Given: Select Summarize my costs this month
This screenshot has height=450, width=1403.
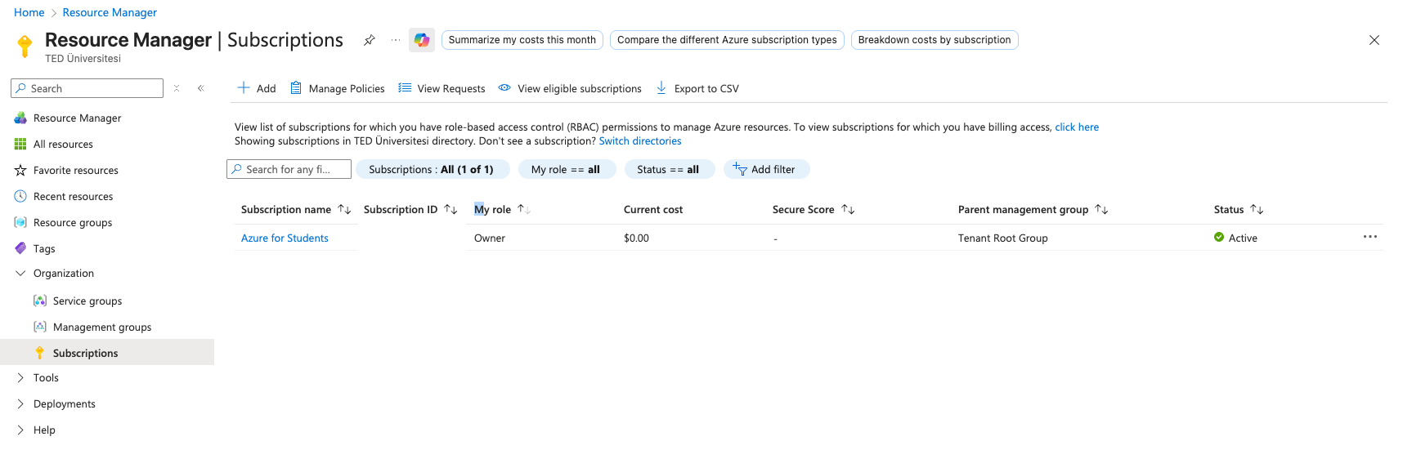Looking at the screenshot, I should click(522, 40).
